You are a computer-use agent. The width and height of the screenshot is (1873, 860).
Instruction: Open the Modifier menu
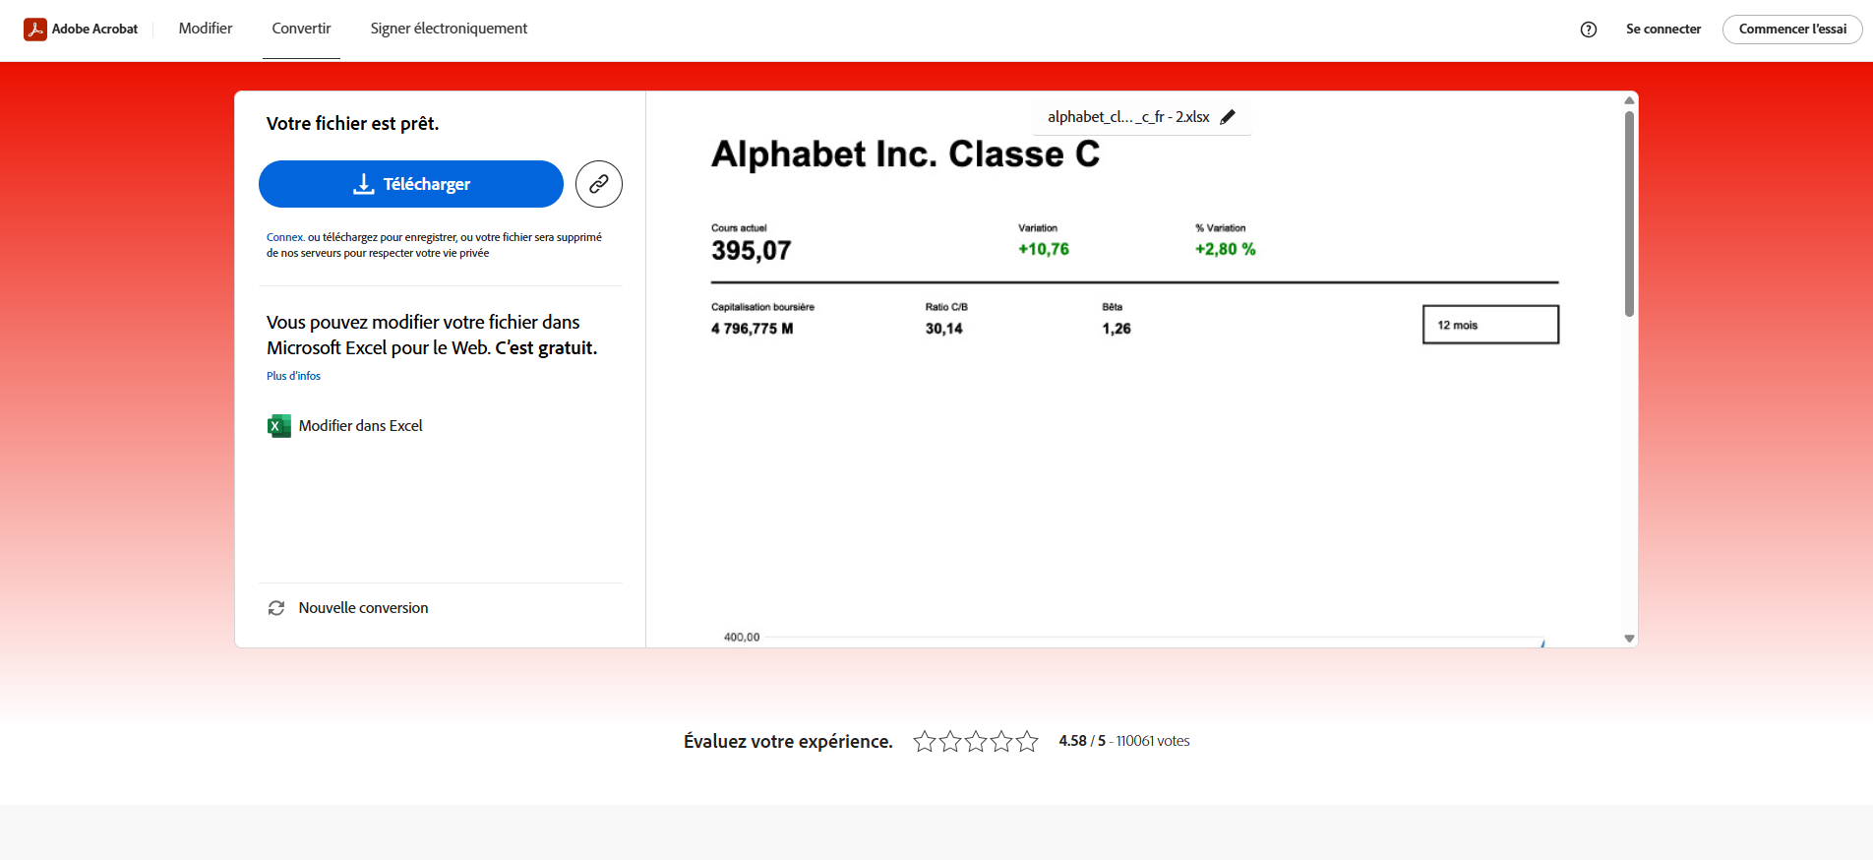[x=206, y=29]
